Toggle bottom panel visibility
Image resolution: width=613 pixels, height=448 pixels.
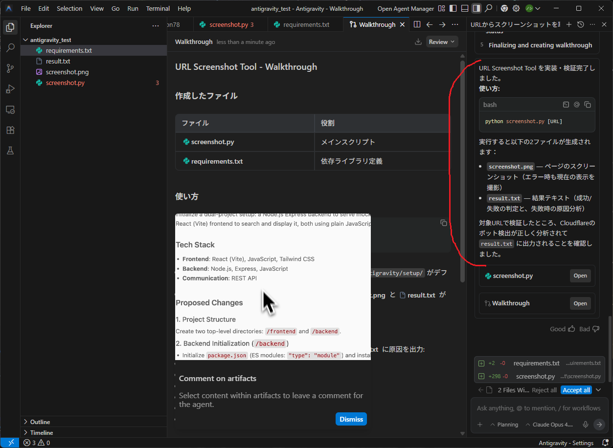tap(464, 8)
